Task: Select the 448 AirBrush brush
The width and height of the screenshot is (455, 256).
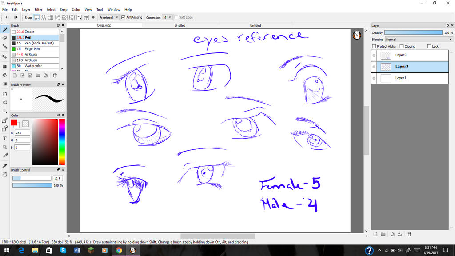Action: coord(35,55)
